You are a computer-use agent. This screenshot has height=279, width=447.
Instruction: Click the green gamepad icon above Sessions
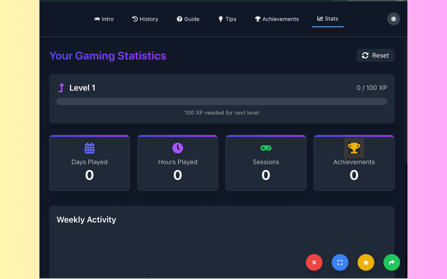click(x=266, y=148)
